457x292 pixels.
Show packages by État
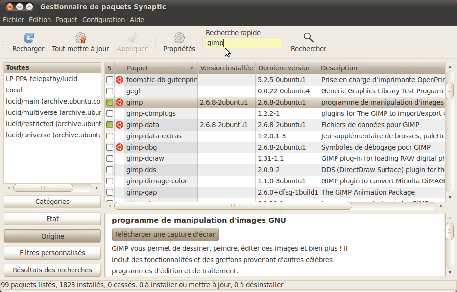(x=52, y=219)
